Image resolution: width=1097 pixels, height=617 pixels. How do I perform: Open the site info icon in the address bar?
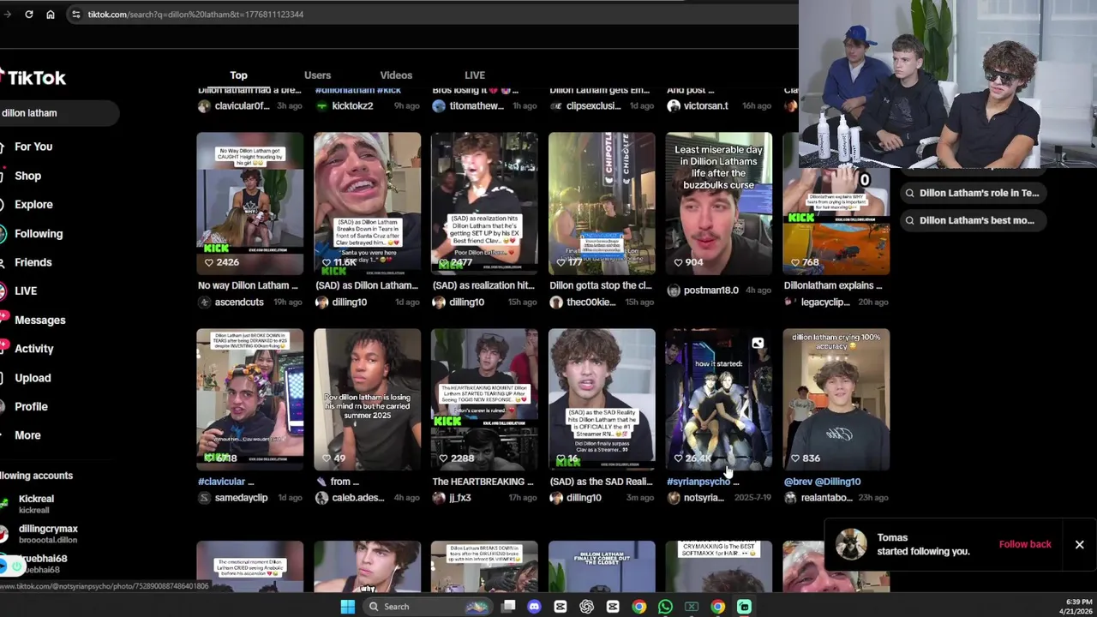click(75, 15)
